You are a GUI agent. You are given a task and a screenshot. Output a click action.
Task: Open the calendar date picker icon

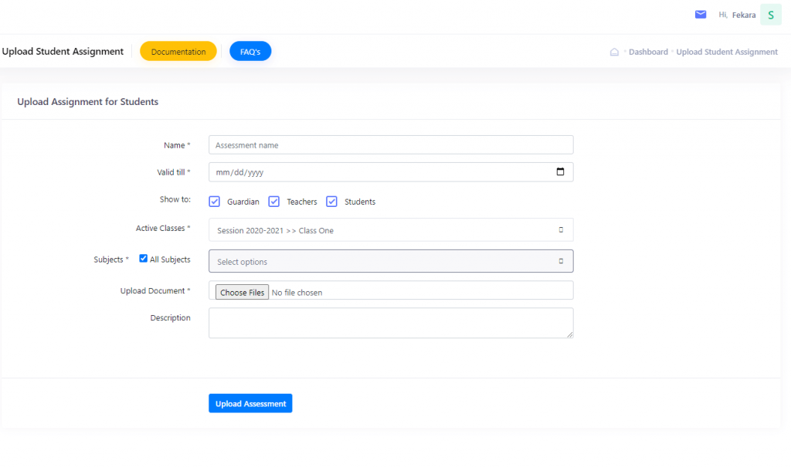click(560, 172)
